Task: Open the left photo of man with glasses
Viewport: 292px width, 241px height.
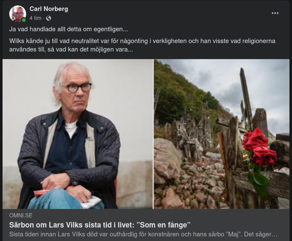Action: [78, 134]
